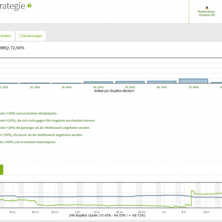222x222 pixels.
Task: Select the 60..70% histogram bar
Action: (x=162, y=82)
